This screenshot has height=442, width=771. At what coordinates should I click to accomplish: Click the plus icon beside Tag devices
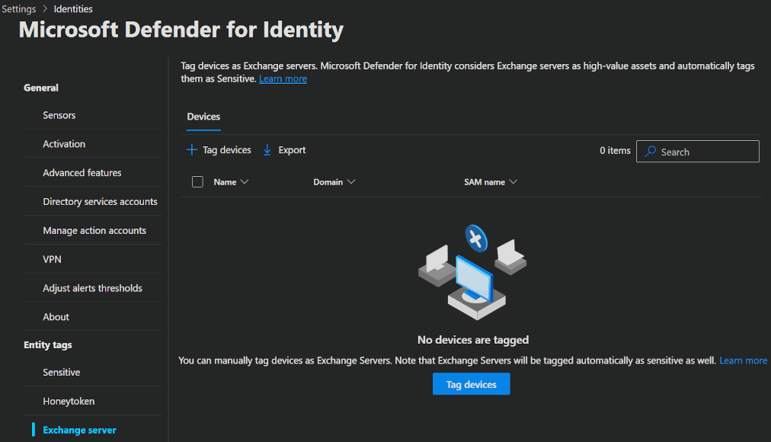(x=192, y=150)
